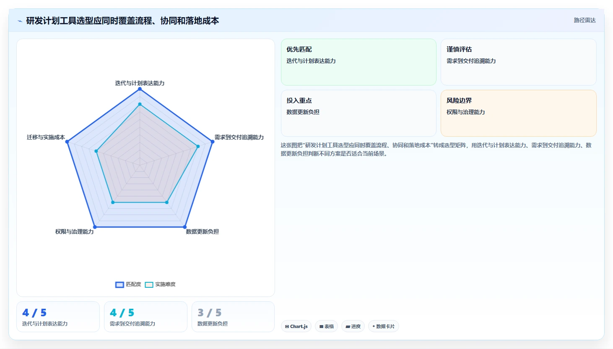This screenshot has height=349, width=613.
Task: Select the 表格 tag chip
Action: pyautogui.click(x=327, y=326)
